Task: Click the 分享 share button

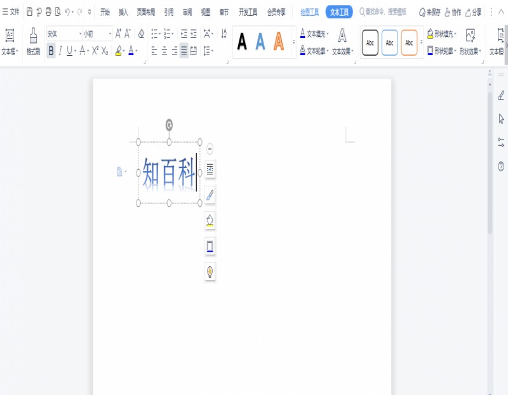Action: (473, 12)
